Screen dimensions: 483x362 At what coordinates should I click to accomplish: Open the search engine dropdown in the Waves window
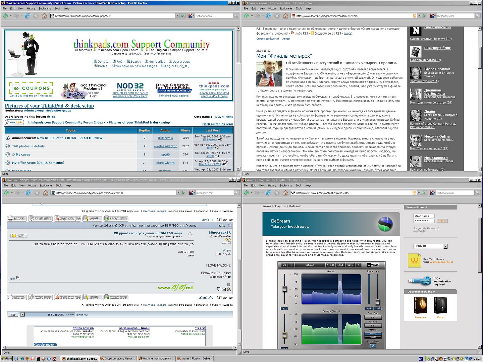coord(433,193)
